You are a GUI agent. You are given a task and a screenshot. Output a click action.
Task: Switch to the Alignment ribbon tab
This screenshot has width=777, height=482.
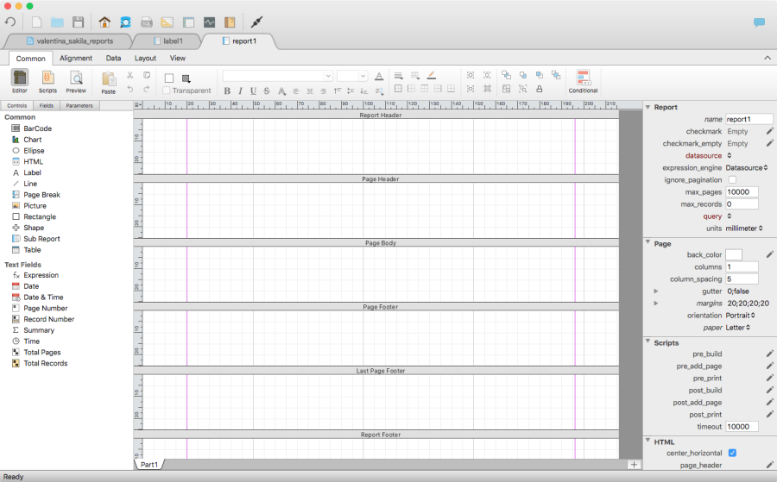76,58
